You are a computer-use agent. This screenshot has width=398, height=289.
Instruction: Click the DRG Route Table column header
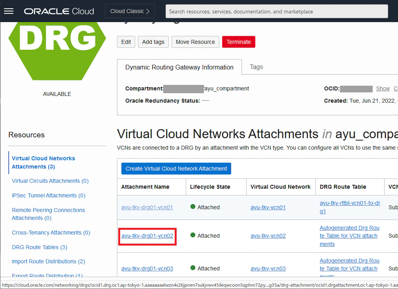pos(343,187)
